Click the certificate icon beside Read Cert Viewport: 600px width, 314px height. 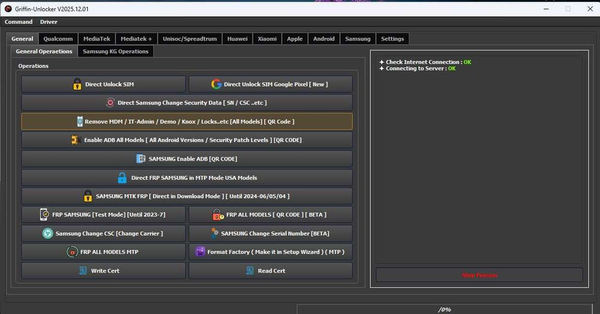[250, 270]
